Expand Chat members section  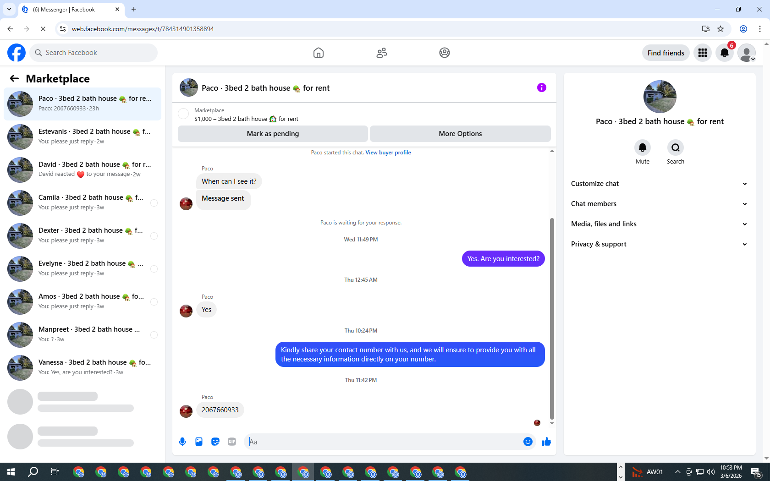[x=659, y=204]
